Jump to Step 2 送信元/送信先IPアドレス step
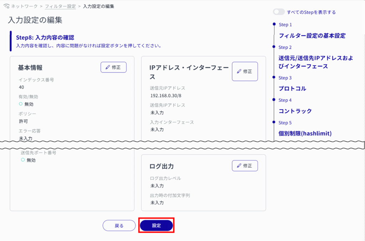The width and height of the screenshot is (365, 241). tap(315, 62)
